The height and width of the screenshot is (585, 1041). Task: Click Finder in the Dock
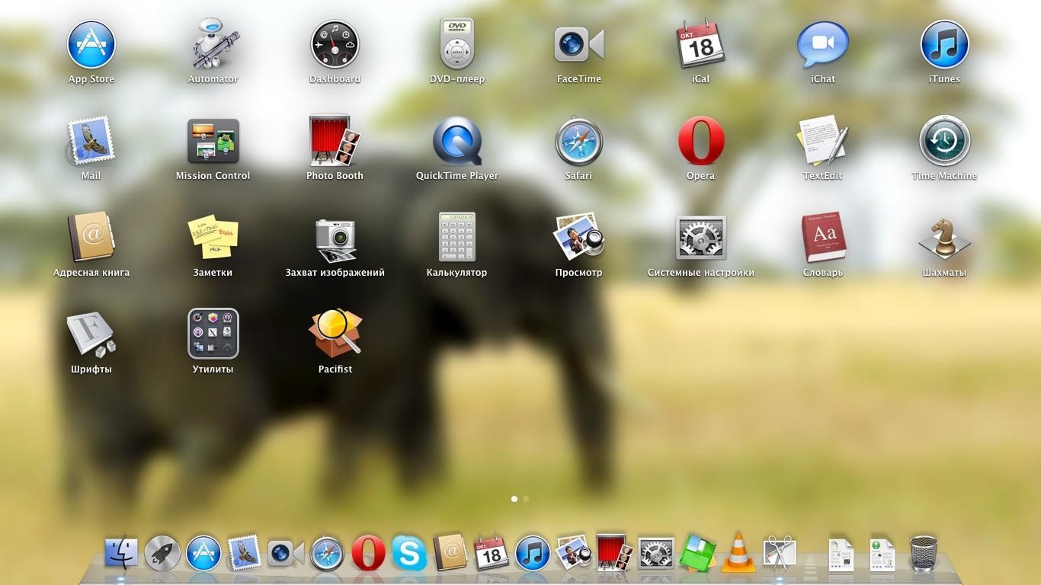121,553
